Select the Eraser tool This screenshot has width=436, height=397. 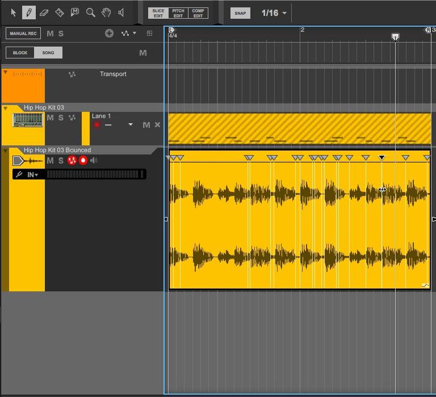[x=44, y=13]
